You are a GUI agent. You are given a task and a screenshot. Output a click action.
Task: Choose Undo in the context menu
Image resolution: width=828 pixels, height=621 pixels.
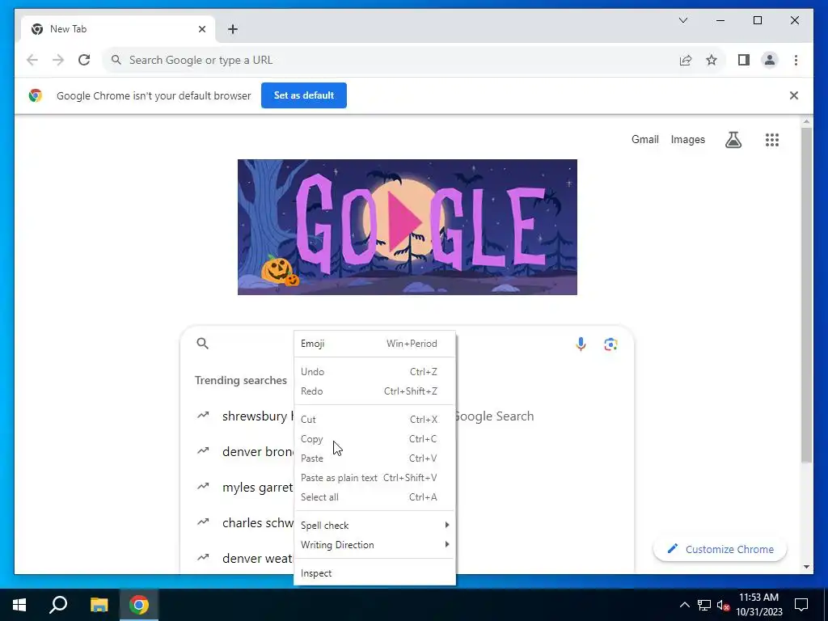(374, 372)
